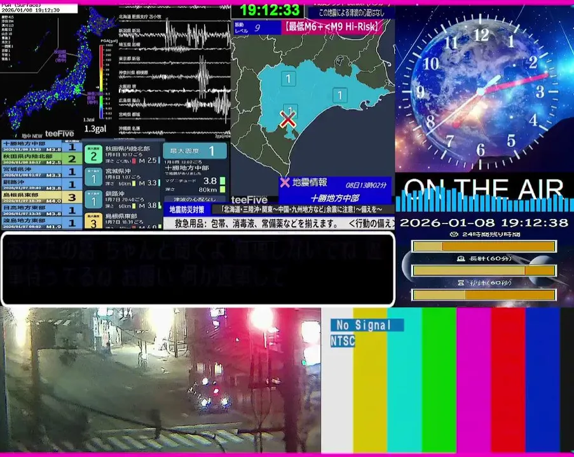574x457 pixels.
Task: Click the 秒針(60秒) progress bar
Action: [x=484, y=295]
